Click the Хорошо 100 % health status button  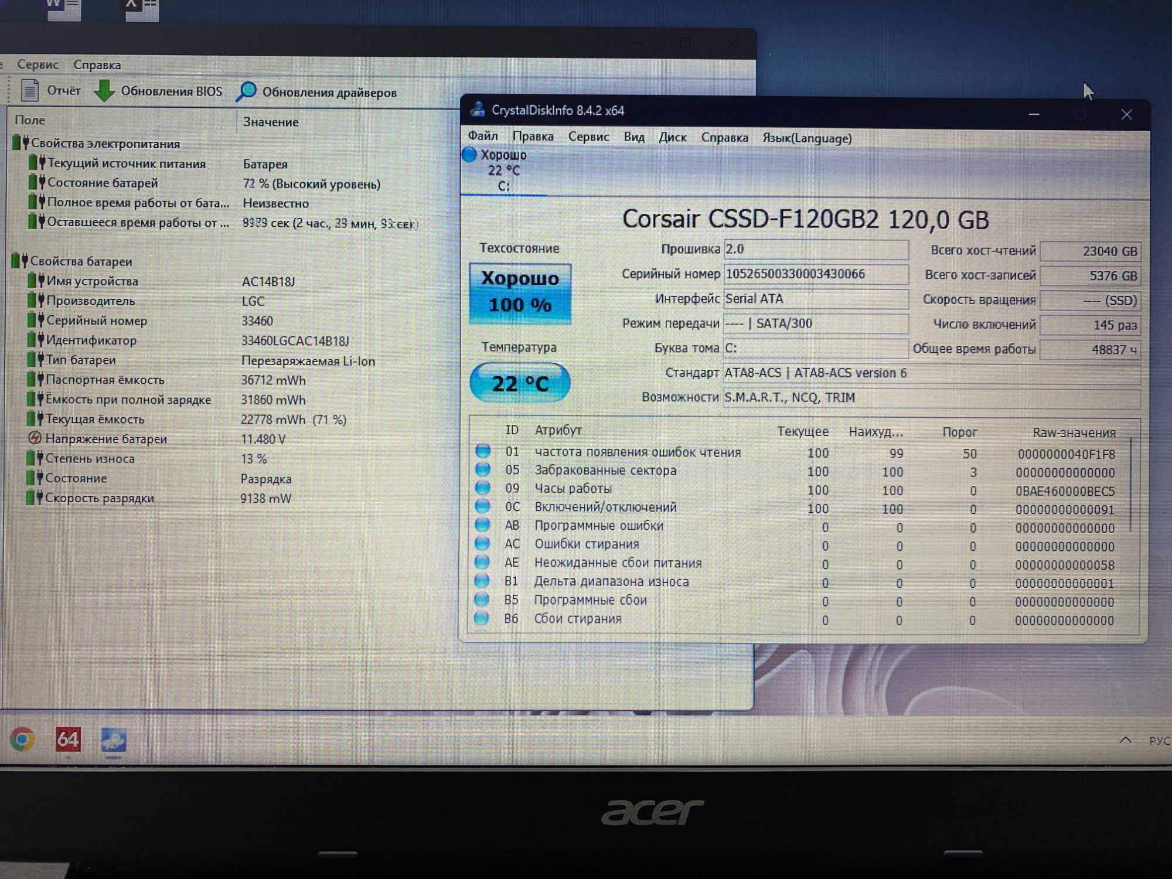tap(520, 293)
